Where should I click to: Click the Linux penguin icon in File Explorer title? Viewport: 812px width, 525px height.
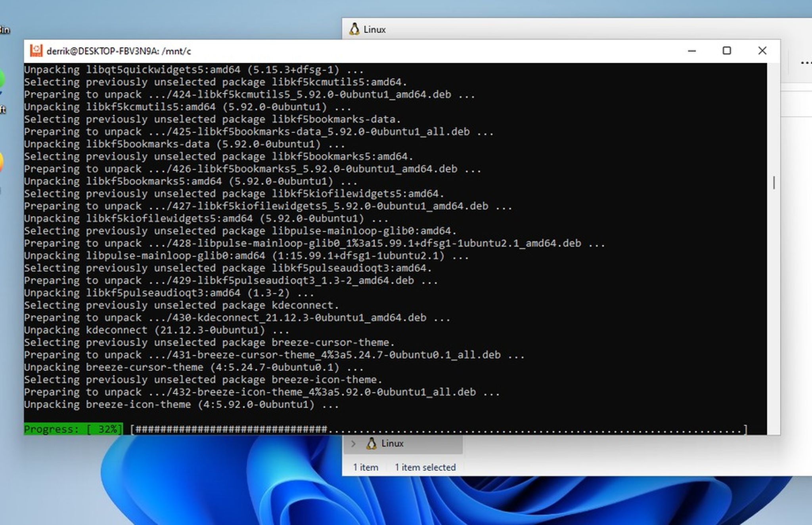354,29
